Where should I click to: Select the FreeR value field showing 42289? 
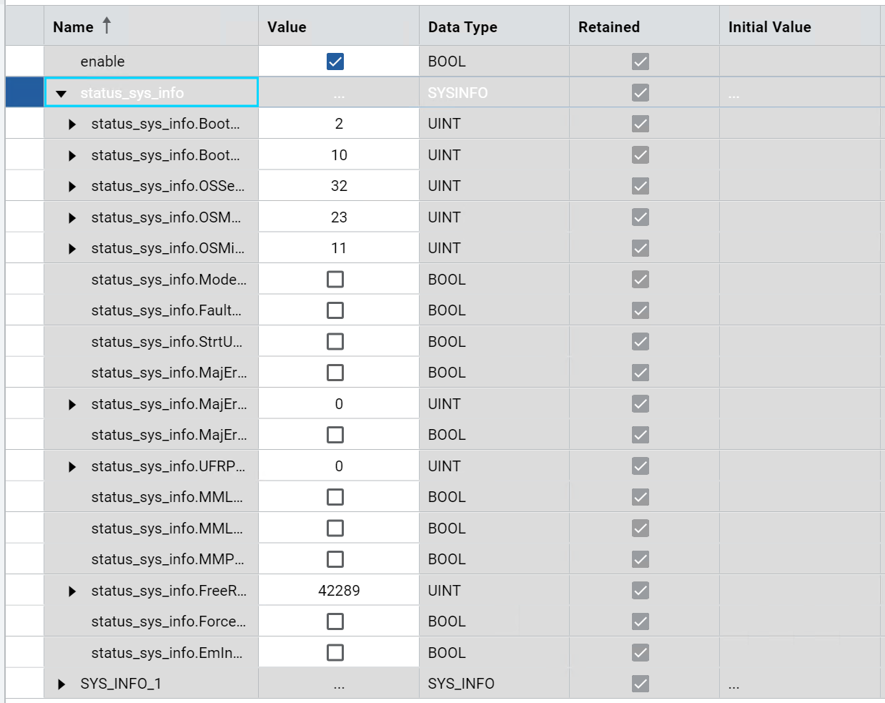[x=339, y=591]
